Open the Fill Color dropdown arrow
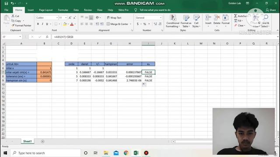 click(x=68, y=24)
